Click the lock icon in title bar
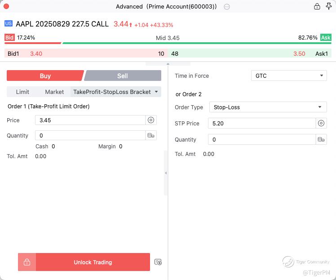Viewport: 336px width, 280px height. click(317, 6)
